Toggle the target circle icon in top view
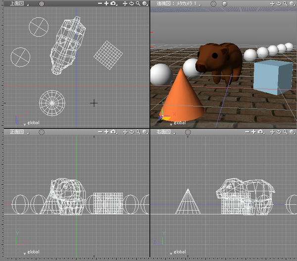The height and width of the screenshot is (261, 297). [x=42, y=3]
